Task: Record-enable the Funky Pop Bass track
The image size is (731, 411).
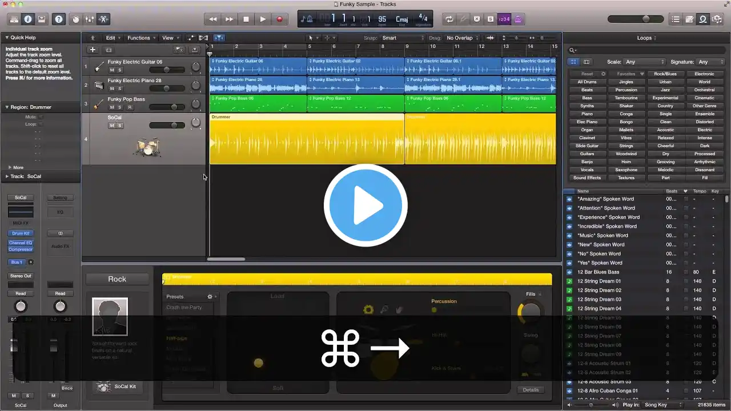Action: (130, 107)
